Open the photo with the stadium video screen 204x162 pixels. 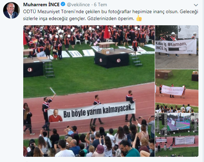pyautogui.click(x=177, y=135)
